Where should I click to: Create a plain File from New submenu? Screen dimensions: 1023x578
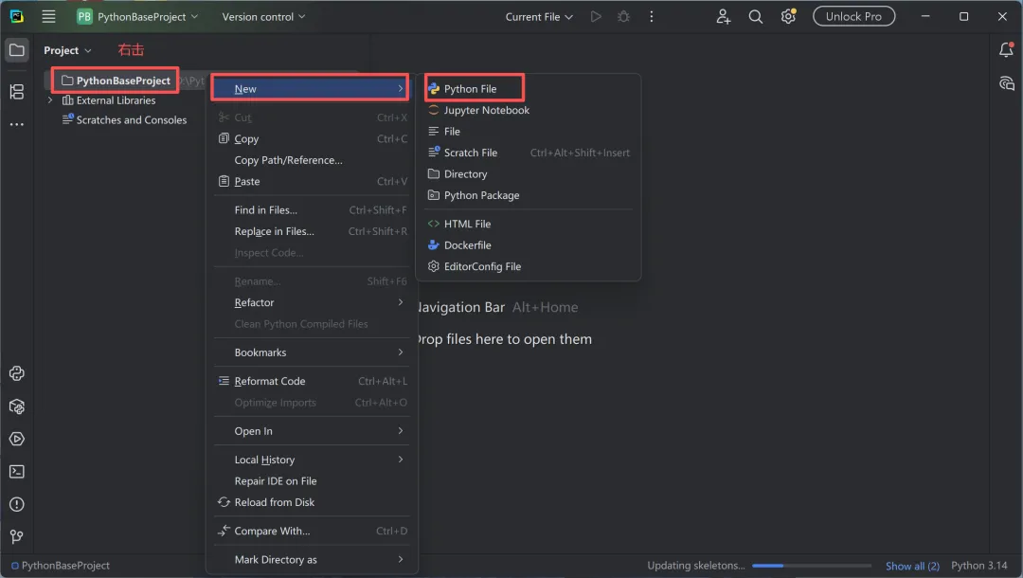coord(529,131)
